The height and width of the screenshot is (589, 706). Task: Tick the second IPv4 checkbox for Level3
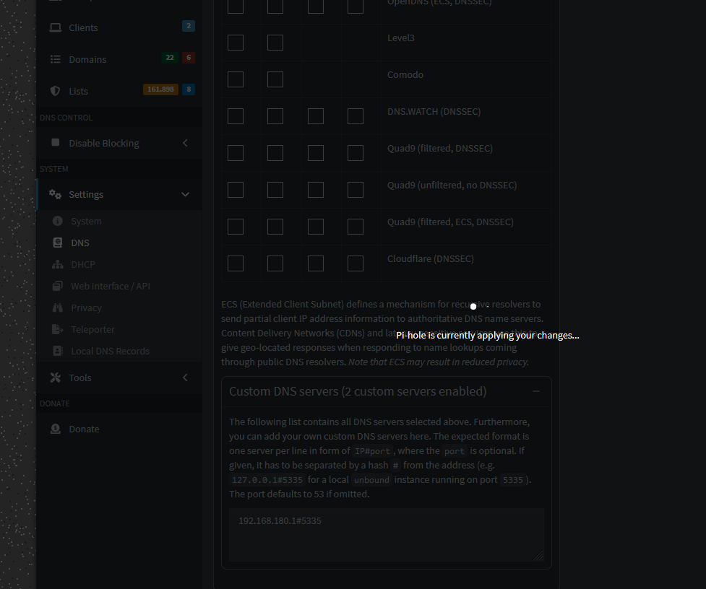point(275,43)
